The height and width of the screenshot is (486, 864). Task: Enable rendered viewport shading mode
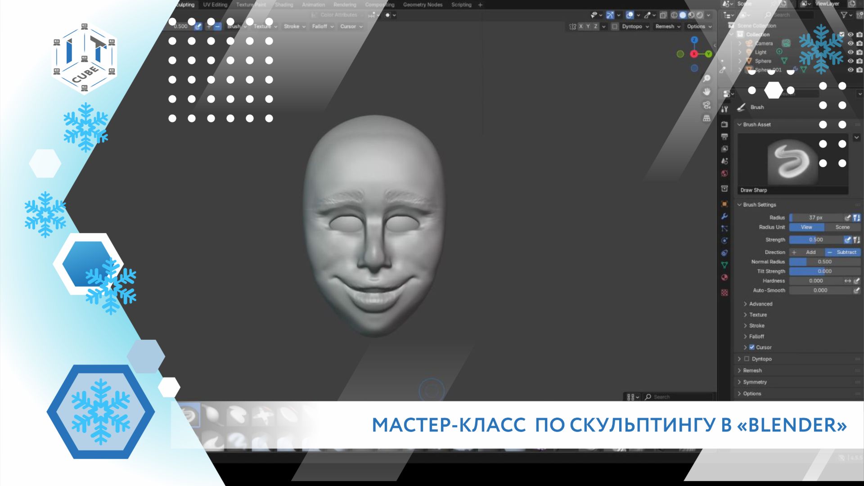[700, 15]
